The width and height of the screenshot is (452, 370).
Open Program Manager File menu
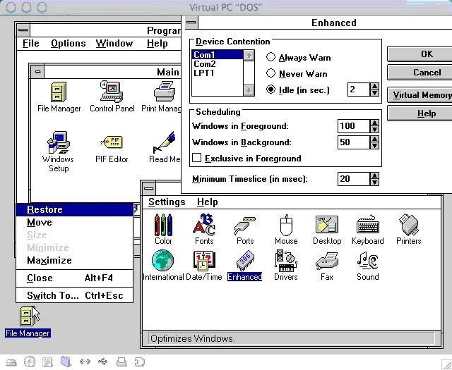coord(31,43)
